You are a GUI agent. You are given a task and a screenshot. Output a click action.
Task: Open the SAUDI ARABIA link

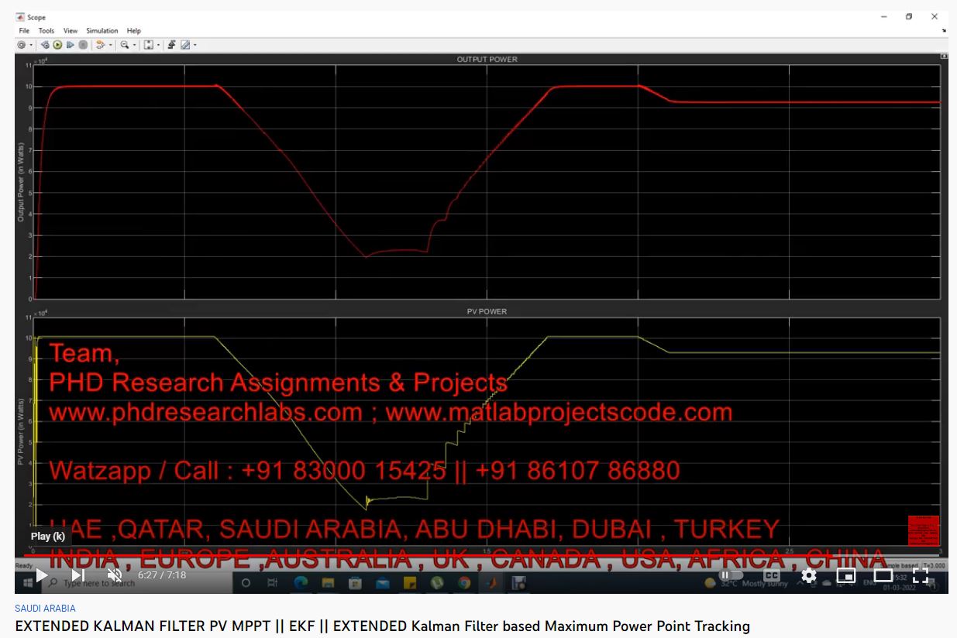click(45, 609)
